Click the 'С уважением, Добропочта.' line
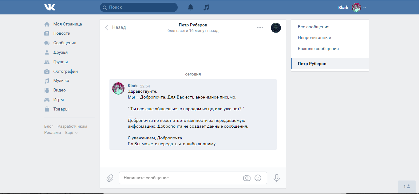Image resolution: width=419 pixels, height=194 pixels. click(x=155, y=138)
